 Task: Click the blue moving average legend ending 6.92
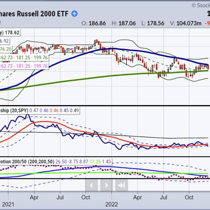5,41
